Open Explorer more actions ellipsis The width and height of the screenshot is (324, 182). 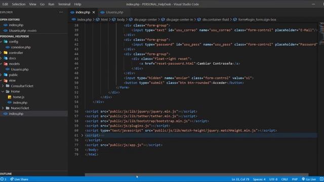61,12
